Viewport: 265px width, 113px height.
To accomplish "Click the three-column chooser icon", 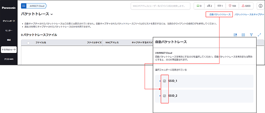I will [x=243, y=35].
